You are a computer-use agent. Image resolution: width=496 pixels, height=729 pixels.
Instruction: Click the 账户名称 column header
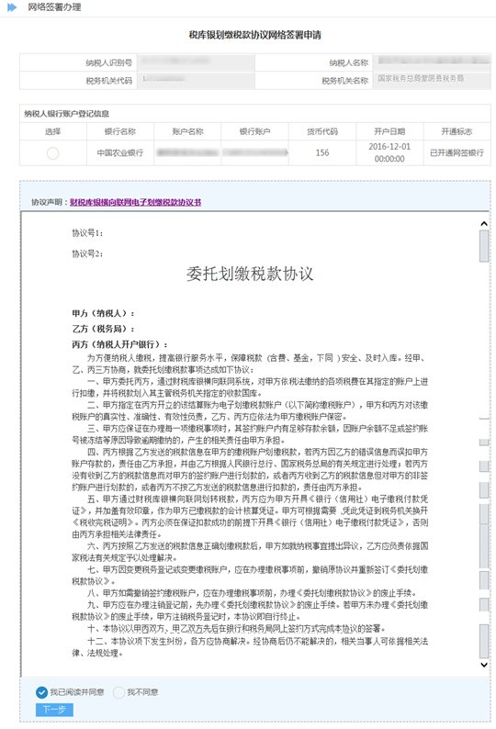tap(187, 131)
